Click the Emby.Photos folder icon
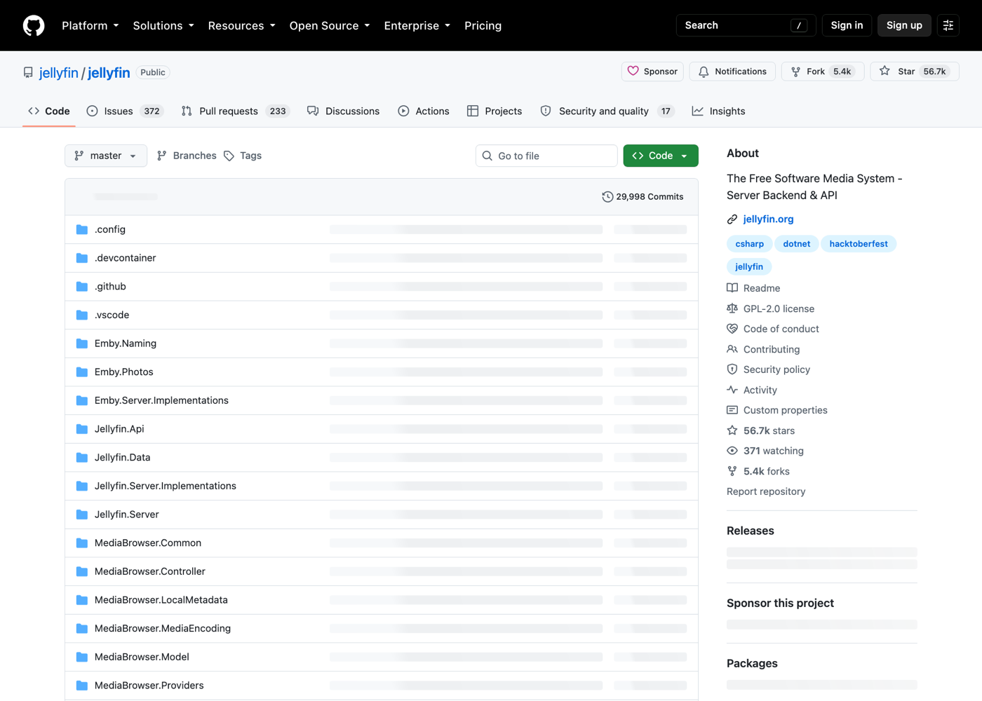Screen dimensions: 982x701 click(82, 372)
